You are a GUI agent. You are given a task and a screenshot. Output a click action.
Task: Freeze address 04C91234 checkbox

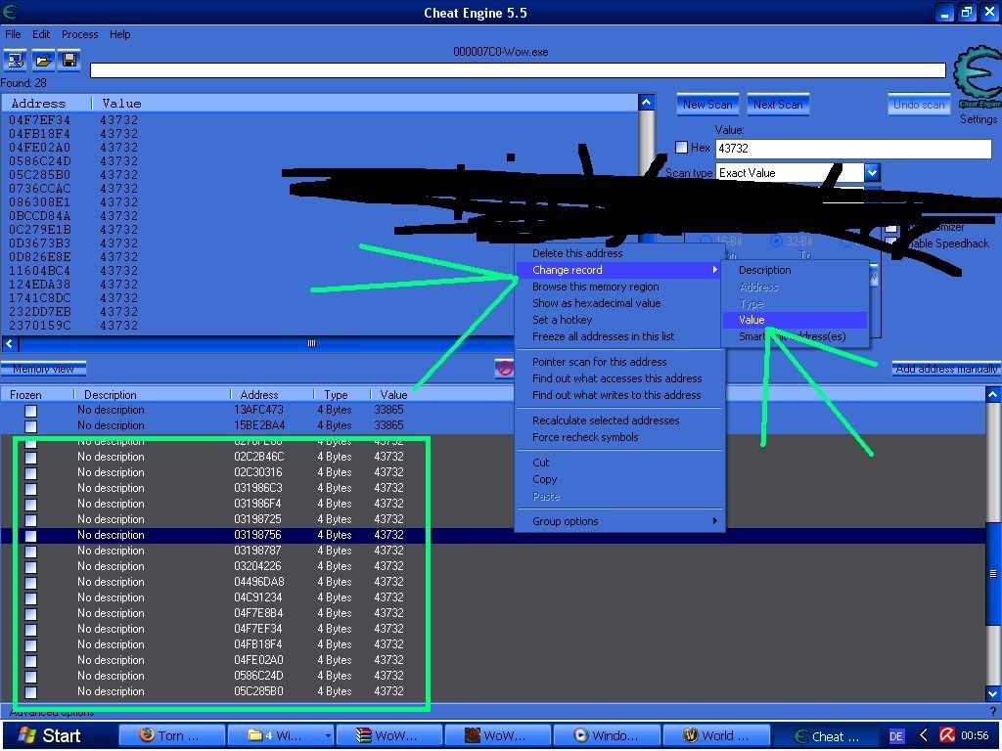click(30, 598)
